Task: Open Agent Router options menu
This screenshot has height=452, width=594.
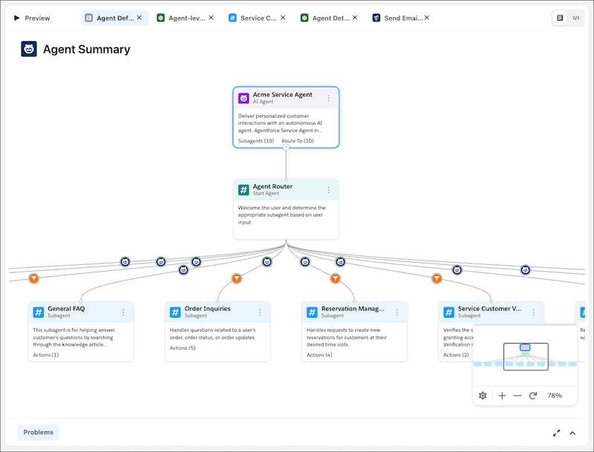Action: pos(328,190)
